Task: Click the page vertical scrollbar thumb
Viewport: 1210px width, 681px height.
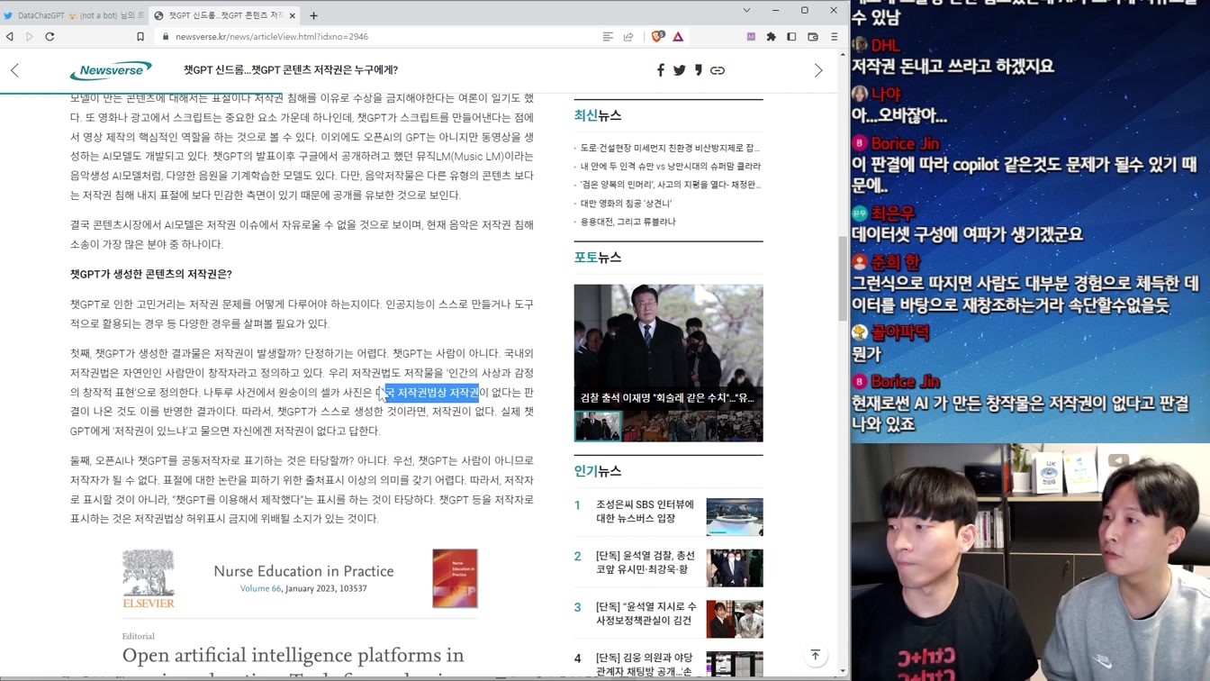Action: 843,277
